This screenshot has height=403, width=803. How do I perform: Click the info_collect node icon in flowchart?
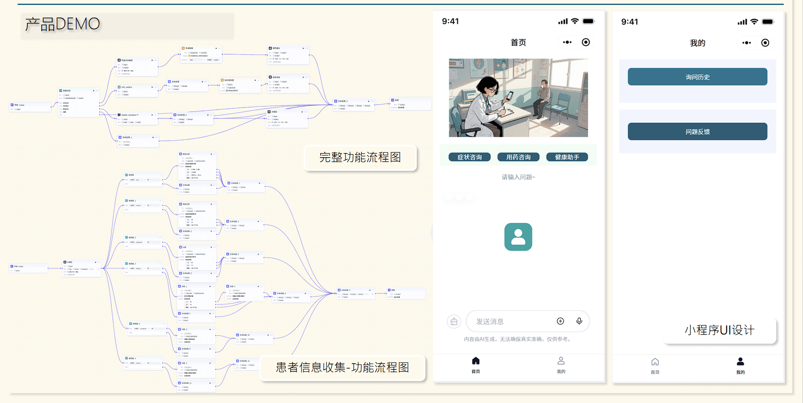point(119,87)
